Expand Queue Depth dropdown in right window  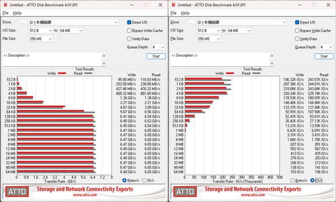point(326,47)
